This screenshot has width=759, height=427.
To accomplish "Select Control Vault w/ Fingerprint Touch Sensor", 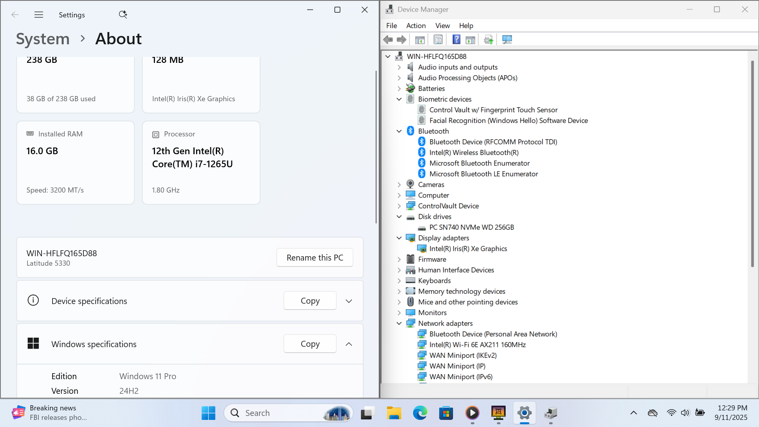I will click(x=493, y=110).
